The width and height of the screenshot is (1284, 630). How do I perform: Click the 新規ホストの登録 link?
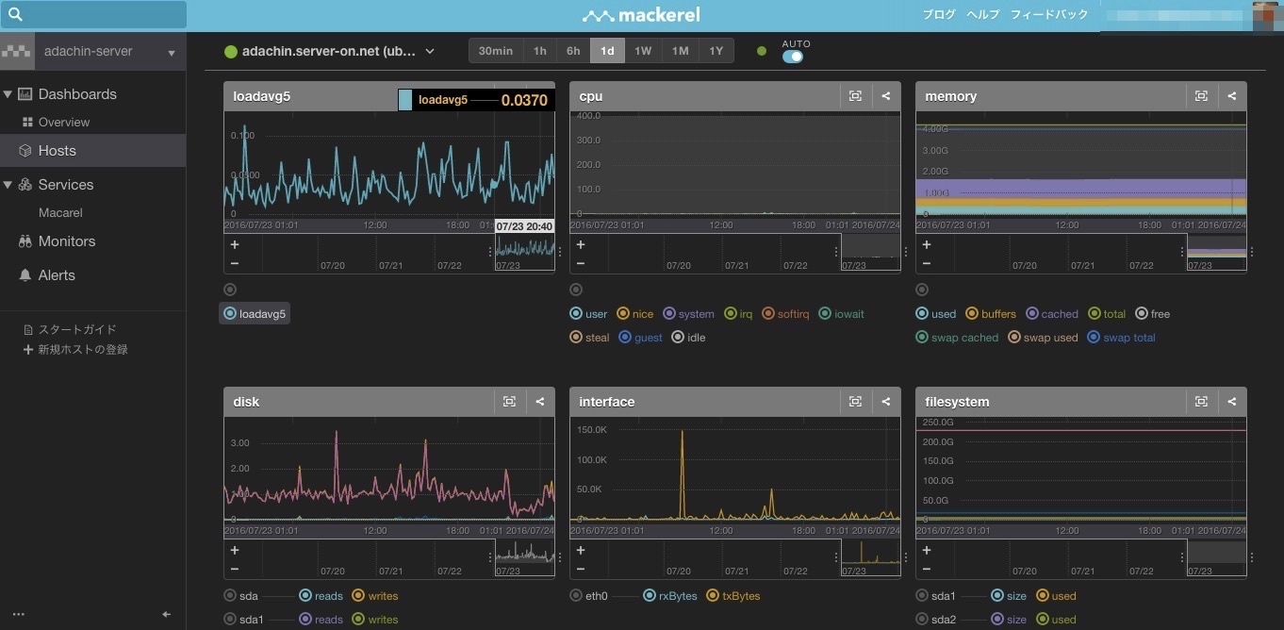coord(82,350)
